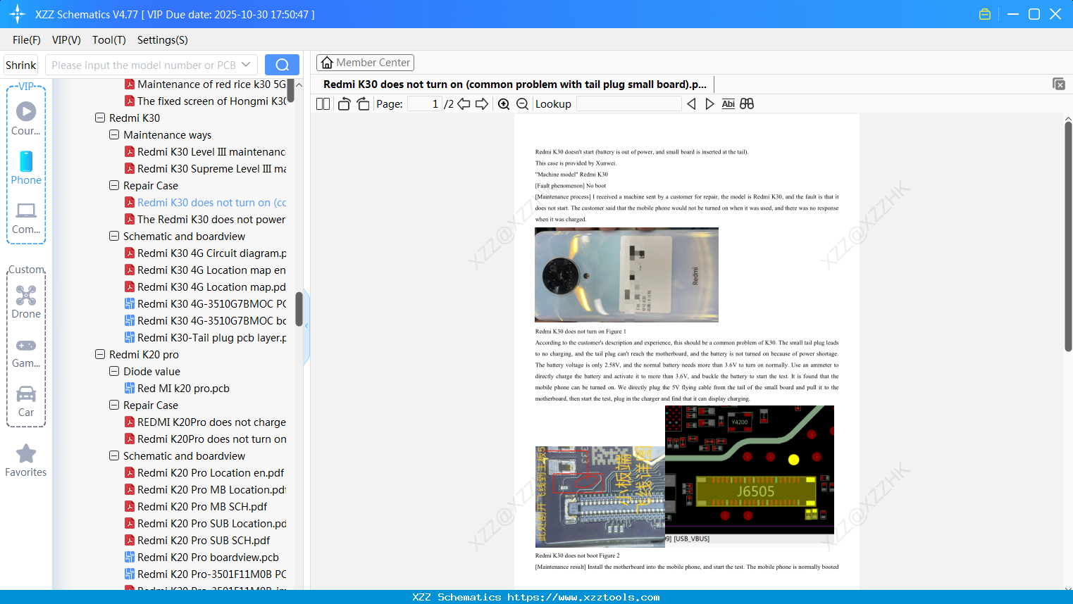The image size is (1073, 604).
Task: Switch to the Member Center tab
Action: point(365,63)
